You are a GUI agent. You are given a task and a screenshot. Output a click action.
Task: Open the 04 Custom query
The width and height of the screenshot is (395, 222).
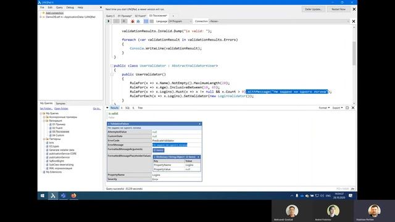(x=58, y=136)
